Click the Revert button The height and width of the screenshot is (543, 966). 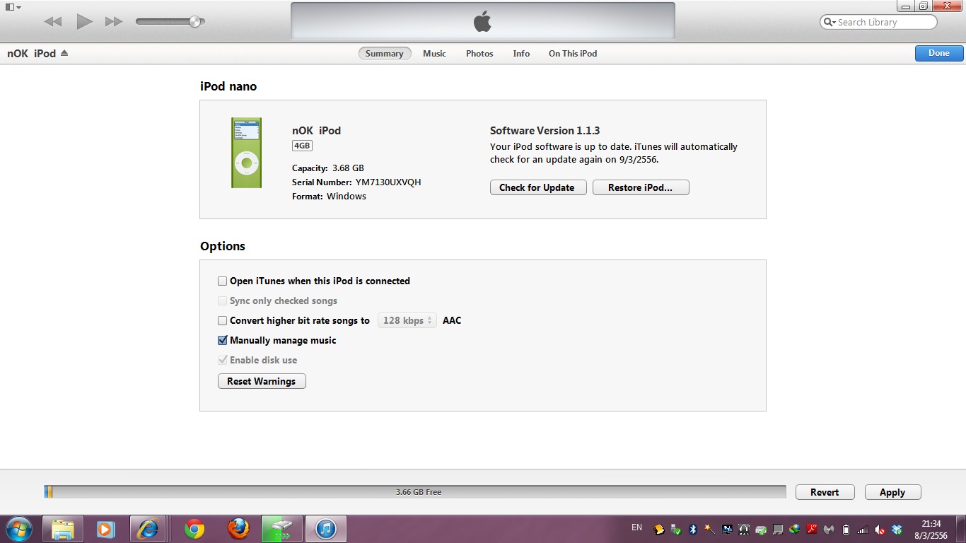click(x=825, y=492)
